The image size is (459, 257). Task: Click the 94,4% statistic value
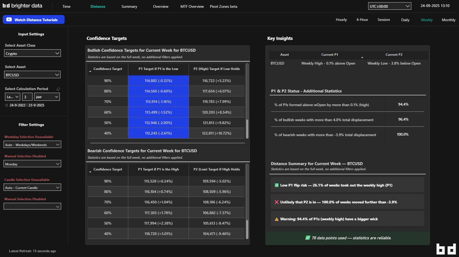coord(403,104)
